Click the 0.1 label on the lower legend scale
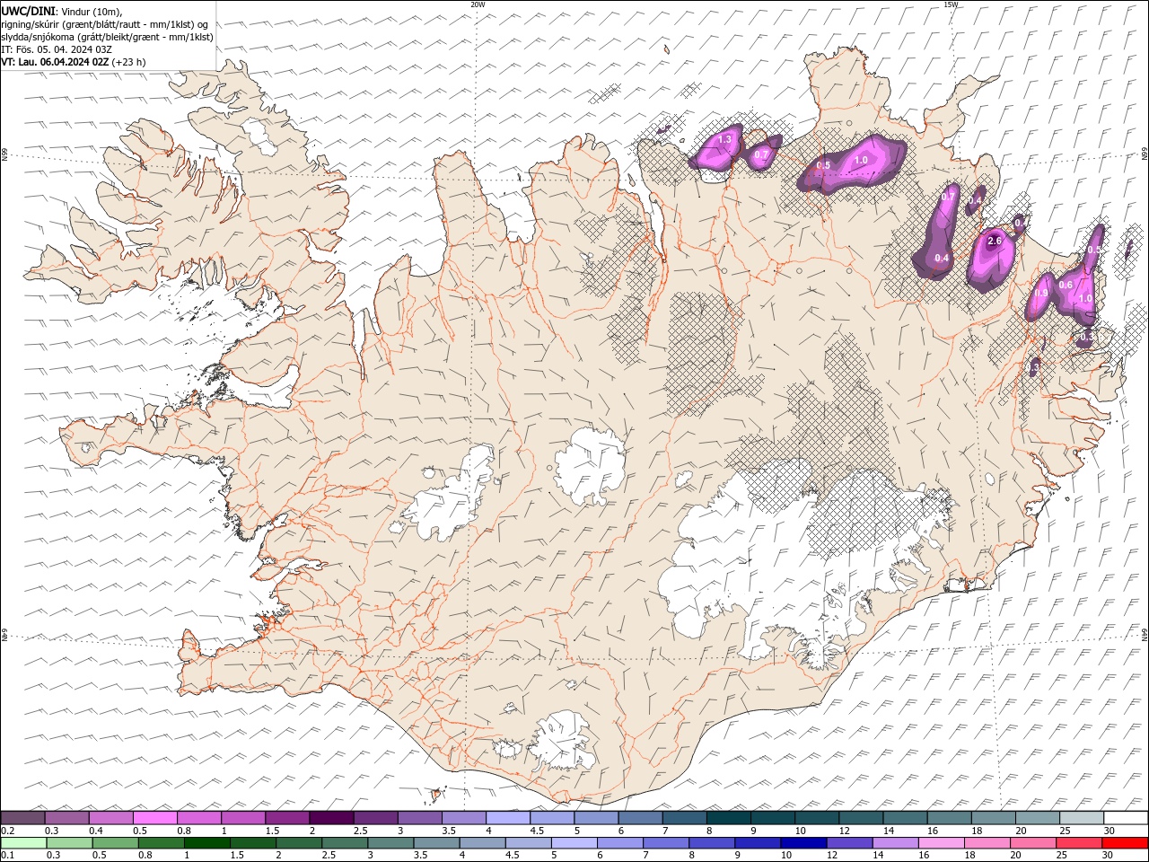Image resolution: width=1149 pixels, height=862 pixels. 8,856
